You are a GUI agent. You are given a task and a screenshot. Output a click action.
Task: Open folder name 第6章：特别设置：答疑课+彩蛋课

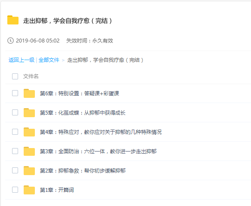coord(79,94)
